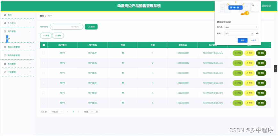The width and height of the screenshot is (278, 136).
Task: Go to the previous page arrow in pagination
Action: point(68,112)
